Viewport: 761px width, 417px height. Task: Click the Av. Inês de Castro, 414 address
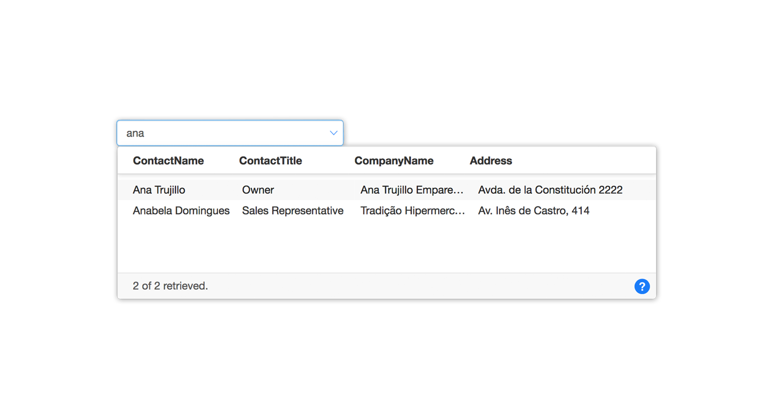(x=534, y=211)
